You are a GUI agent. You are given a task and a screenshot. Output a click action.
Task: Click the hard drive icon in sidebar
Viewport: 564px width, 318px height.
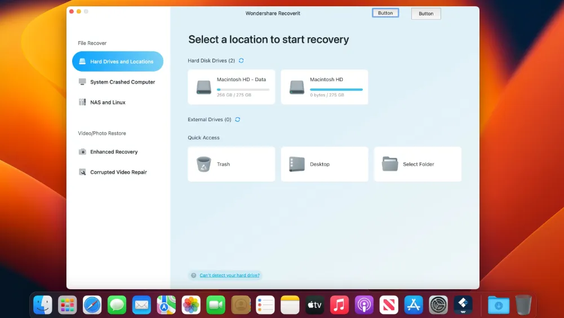[x=82, y=61]
